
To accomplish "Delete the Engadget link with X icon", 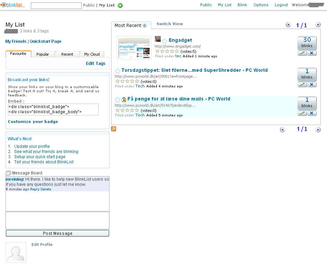I will 311,53.
